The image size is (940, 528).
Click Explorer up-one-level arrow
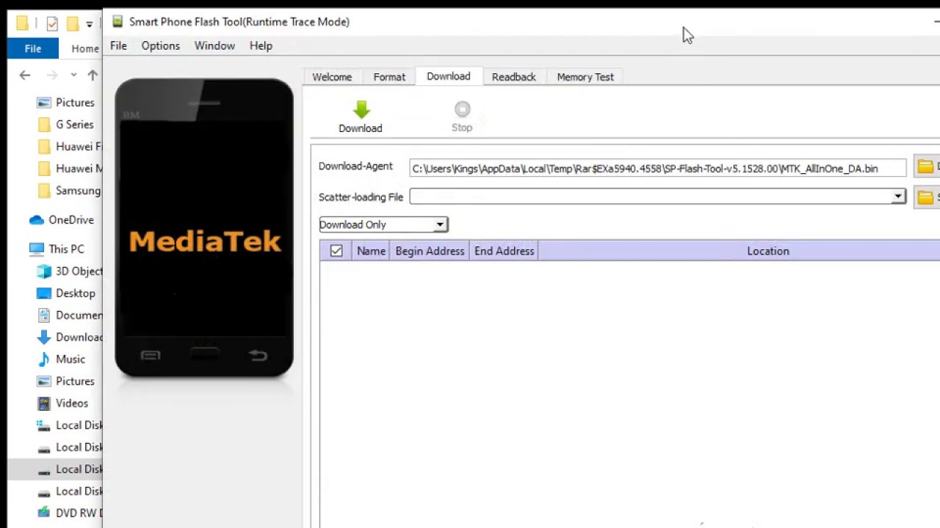(93, 75)
